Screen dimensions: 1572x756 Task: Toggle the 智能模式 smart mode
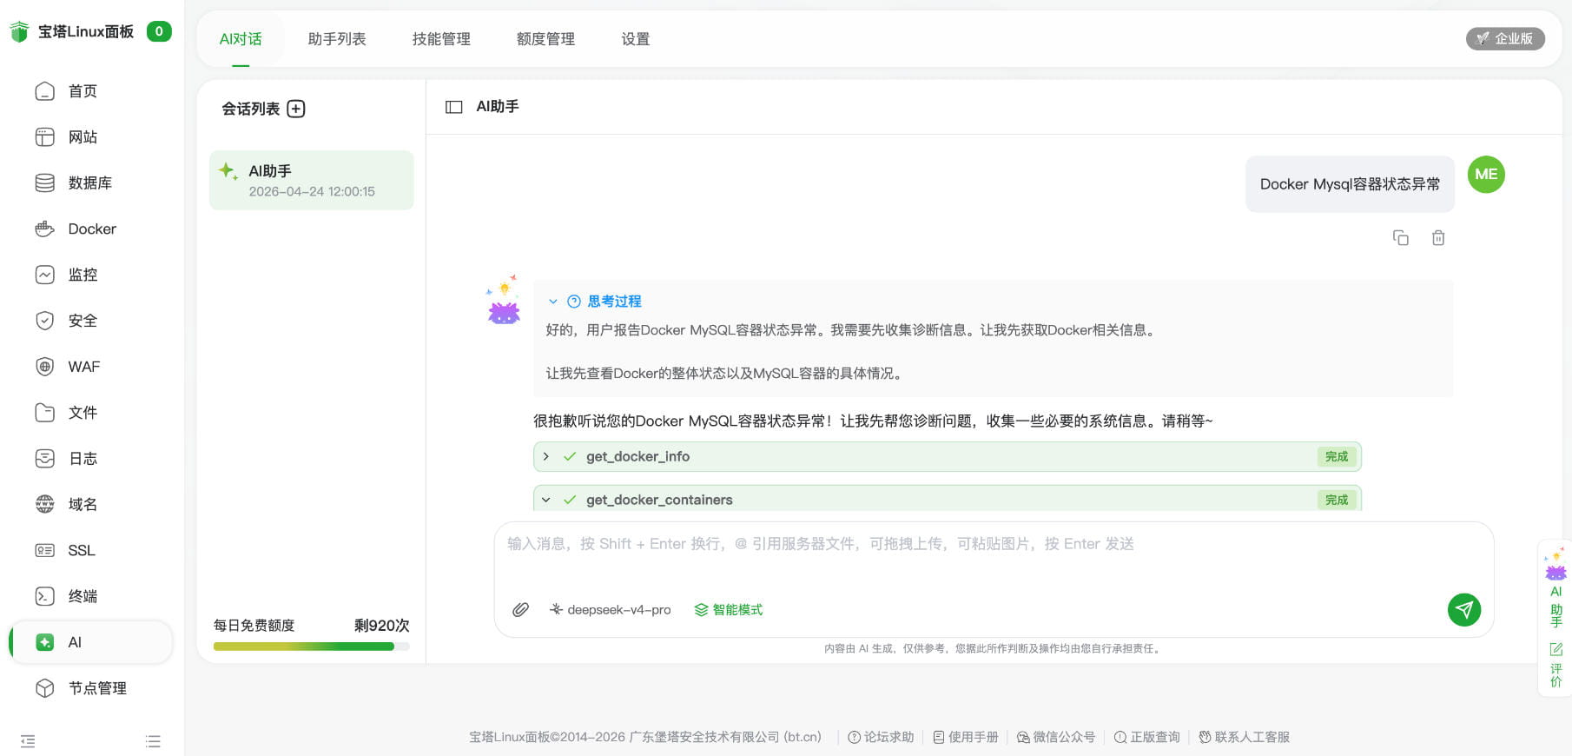[728, 610]
